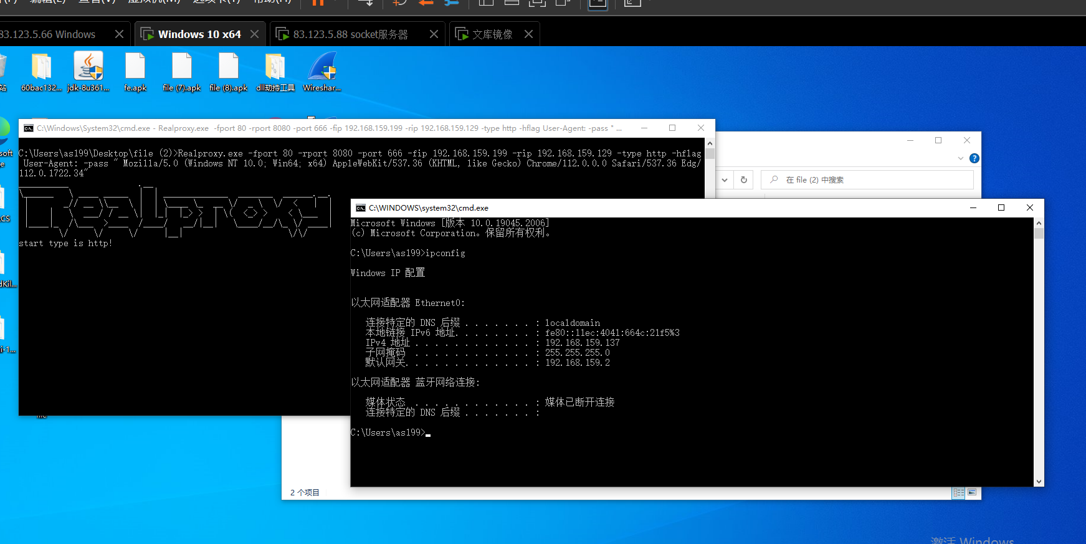Click the search magnifier in Explorer
This screenshot has width=1086, height=544.
(774, 179)
